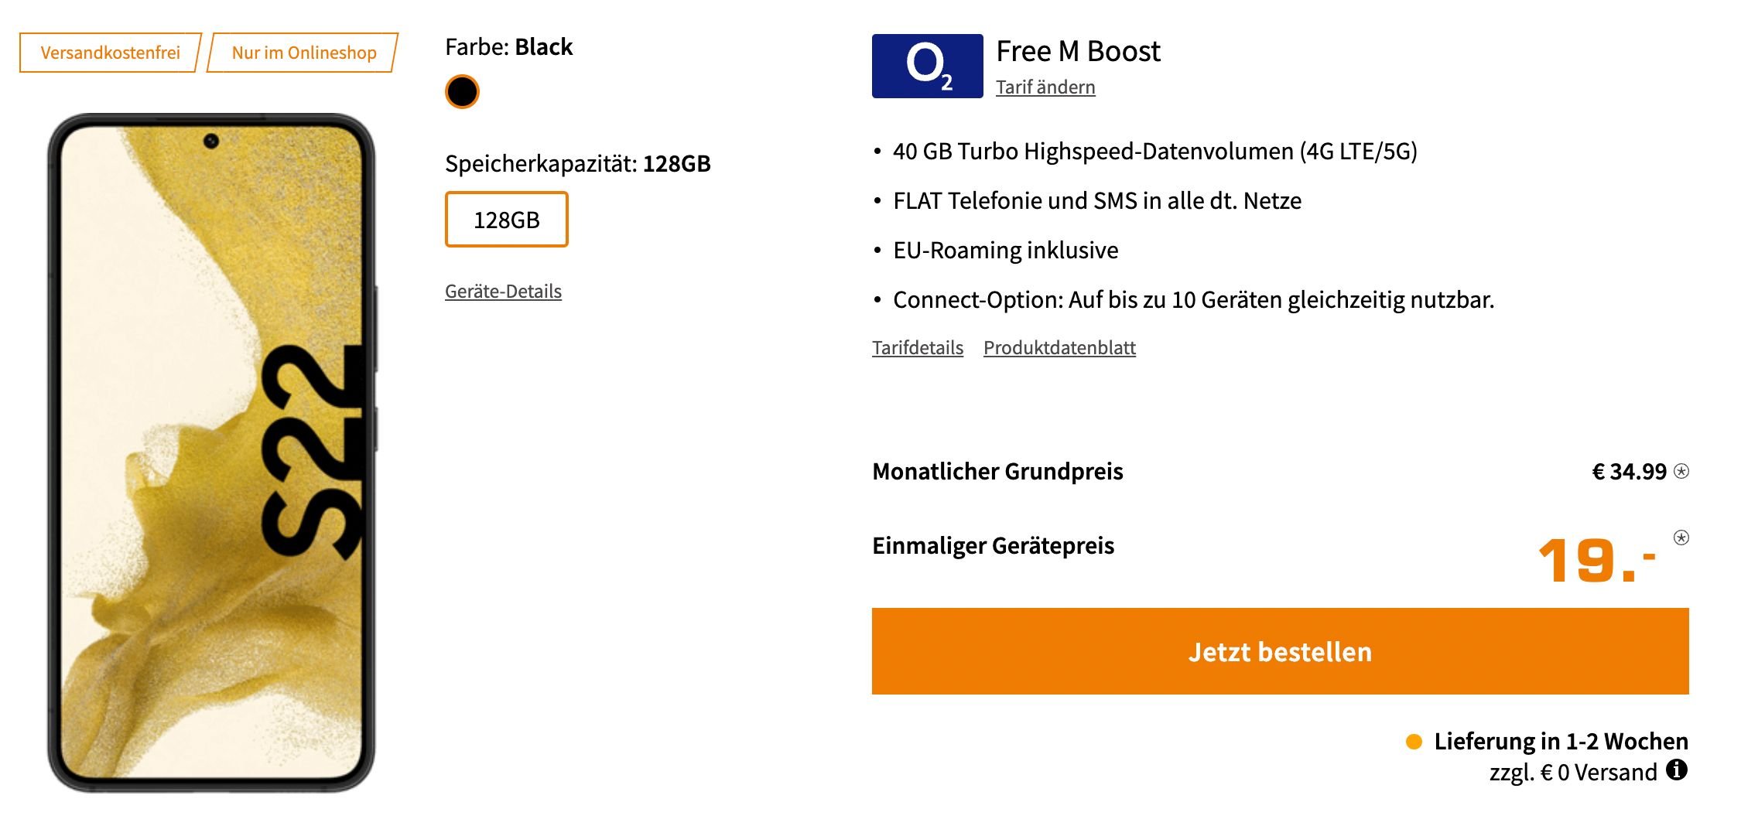The width and height of the screenshot is (1741, 826).
Task: Click the Versandkostenfrei badge
Action: click(x=110, y=53)
